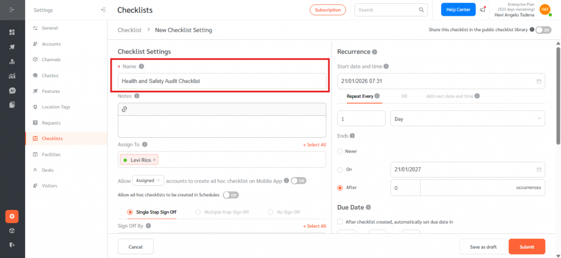Screen dimensions: 561x258
Task: Remove Levi Rios from Assign To
Action: tap(154, 160)
